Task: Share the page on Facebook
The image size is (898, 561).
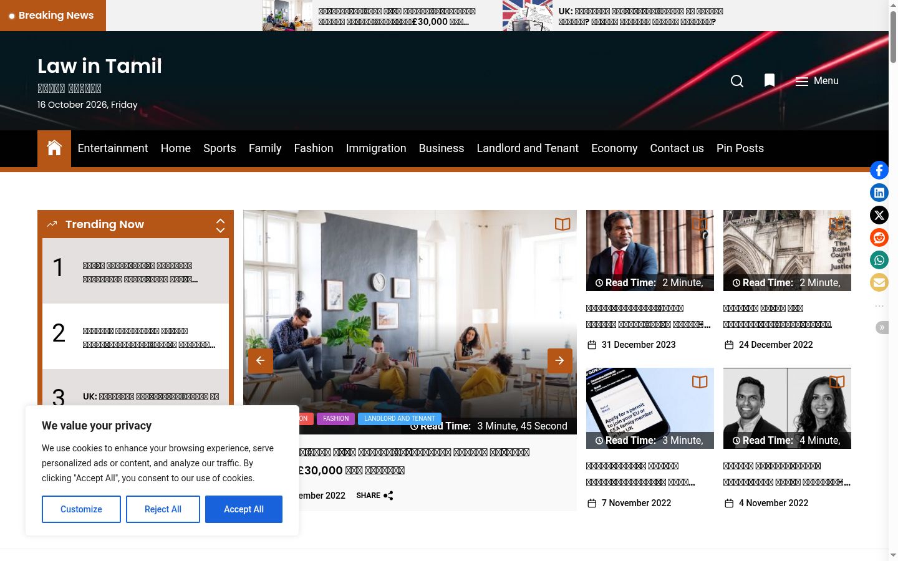Action: click(879, 170)
